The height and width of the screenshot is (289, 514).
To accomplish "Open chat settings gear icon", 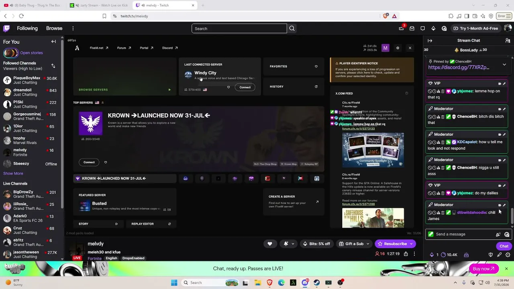I will pyautogui.click(x=508, y=255).
